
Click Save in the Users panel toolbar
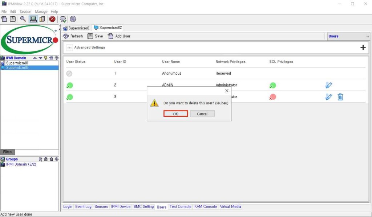96,36
